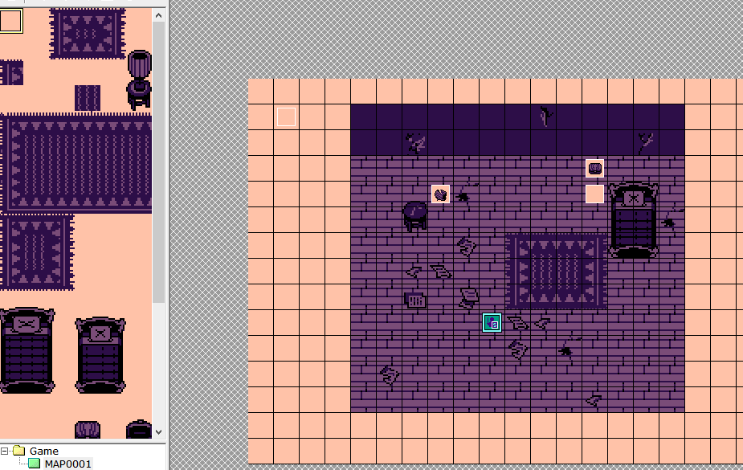Click the wall crack in the top wall row
The width and height of the screenshot is (743, 470).
tap(546, 116)
